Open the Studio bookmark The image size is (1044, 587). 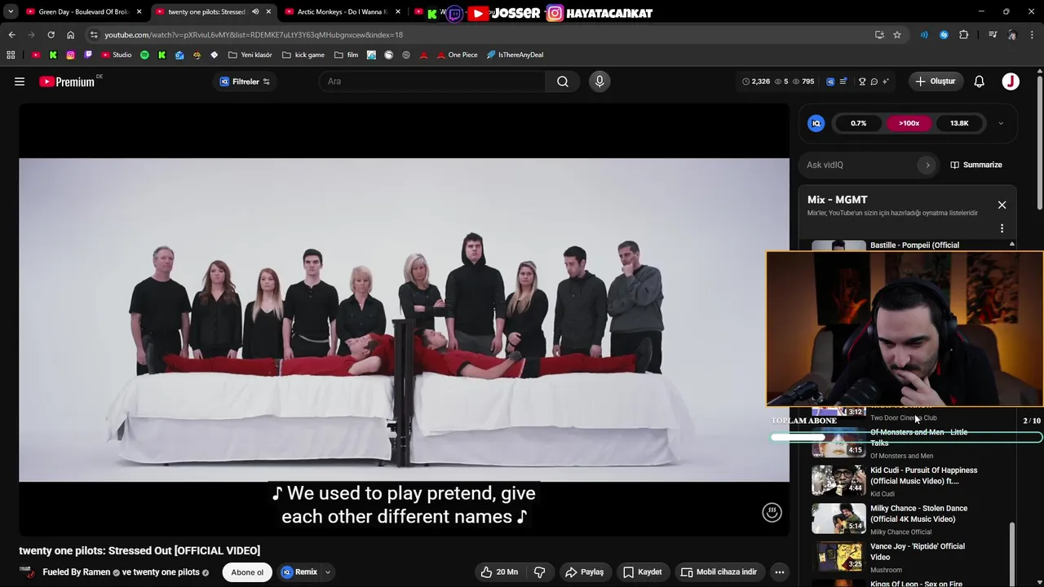(x=117, y=55)
